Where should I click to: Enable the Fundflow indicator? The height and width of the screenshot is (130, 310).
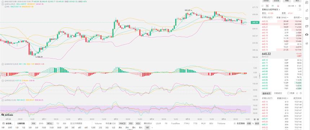(176, 124)
